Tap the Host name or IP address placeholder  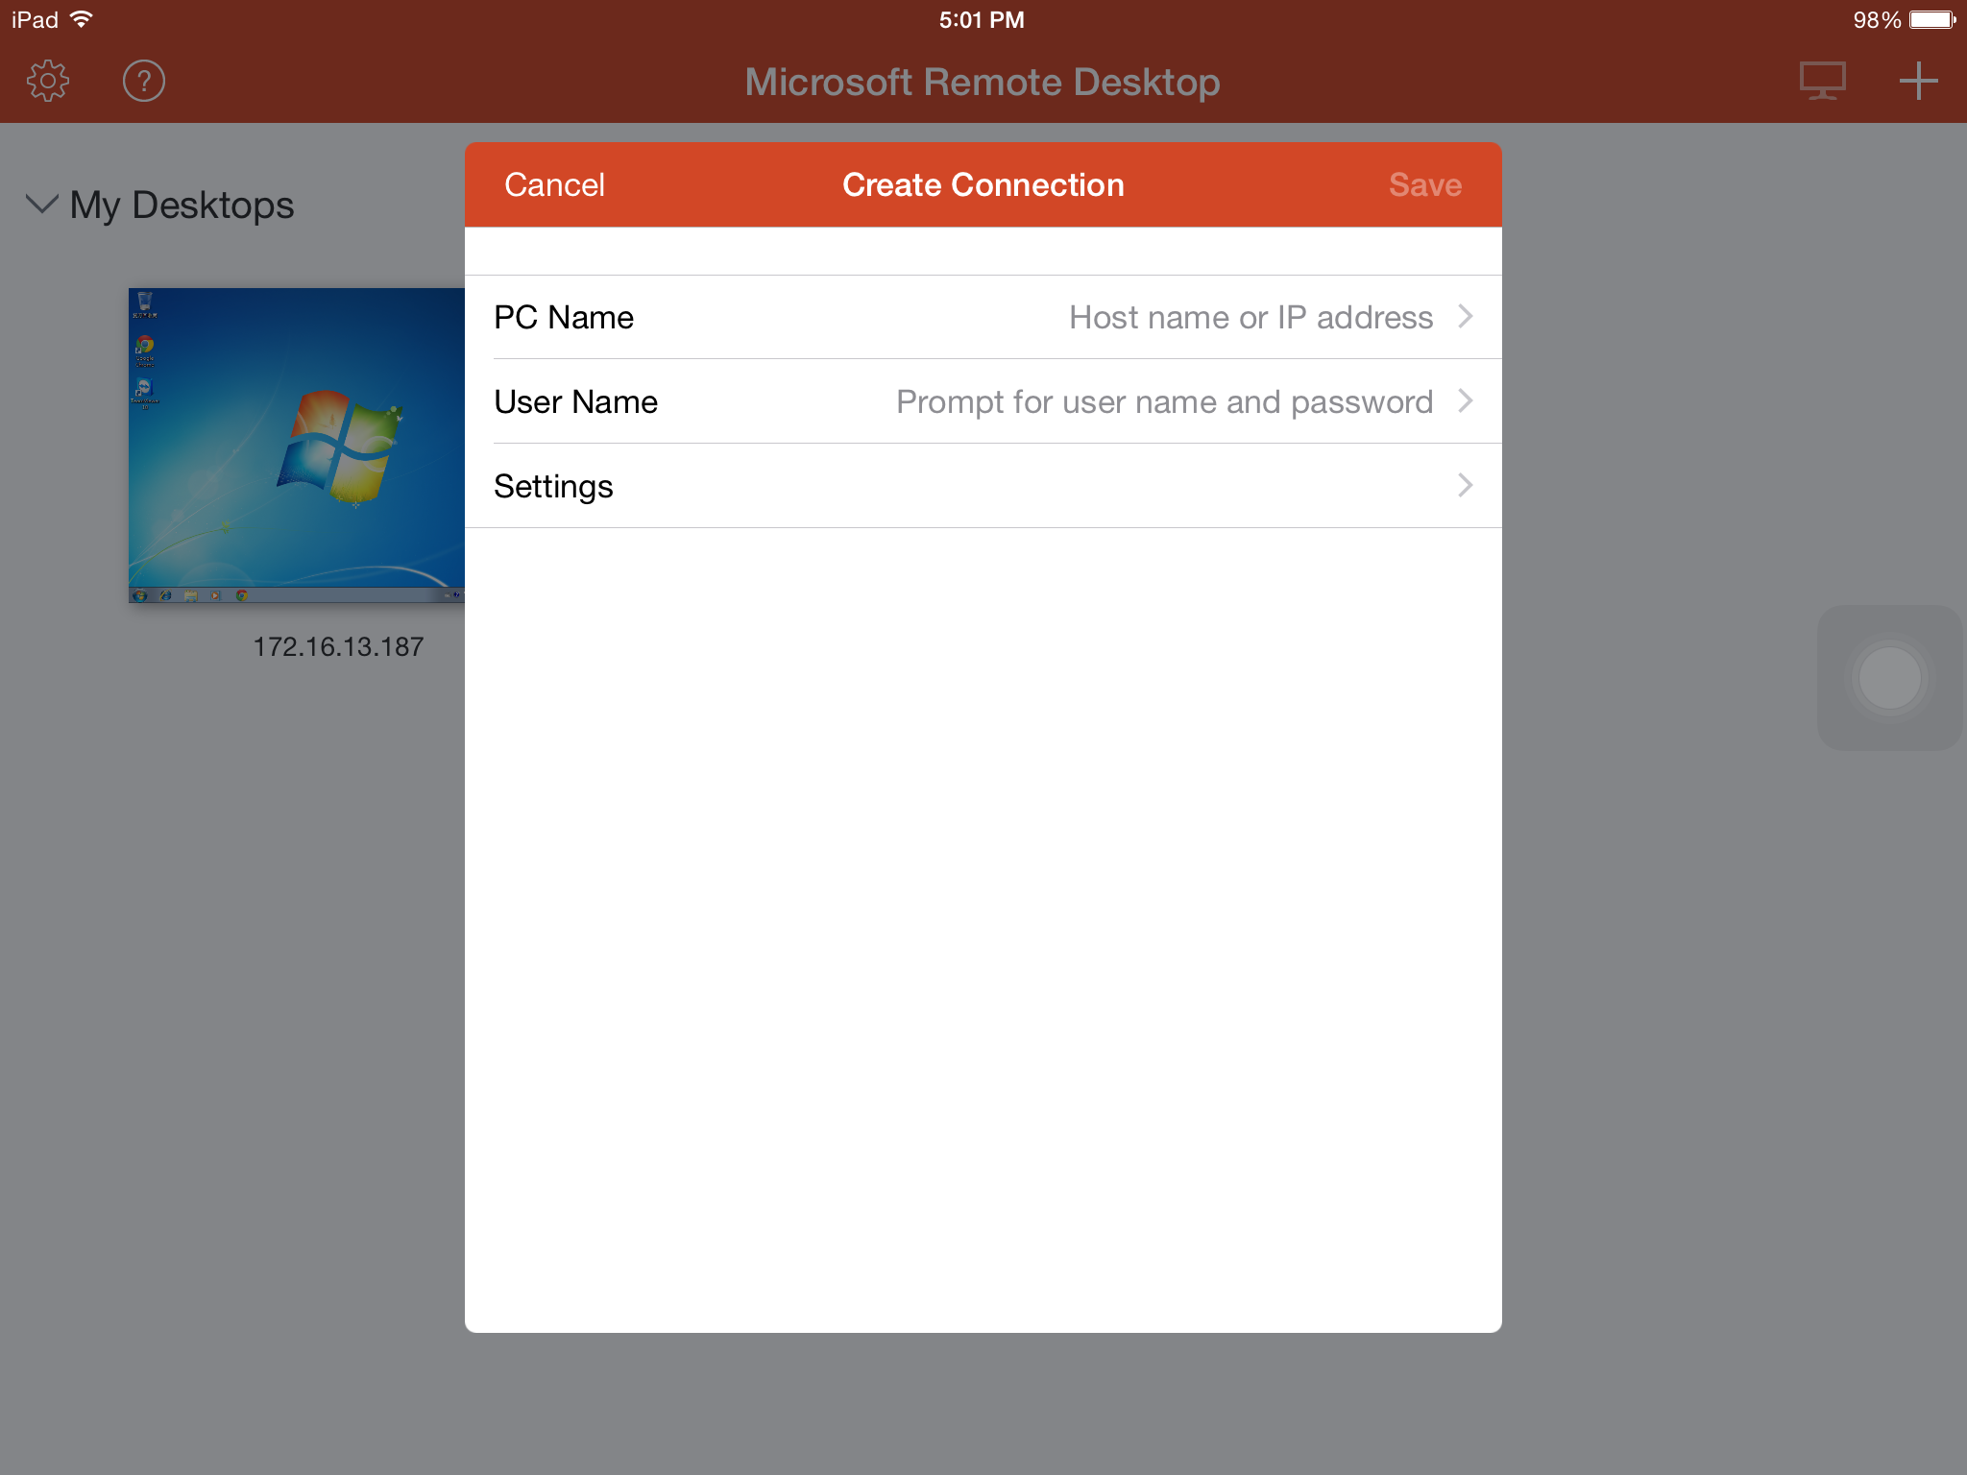(1251, 318)
